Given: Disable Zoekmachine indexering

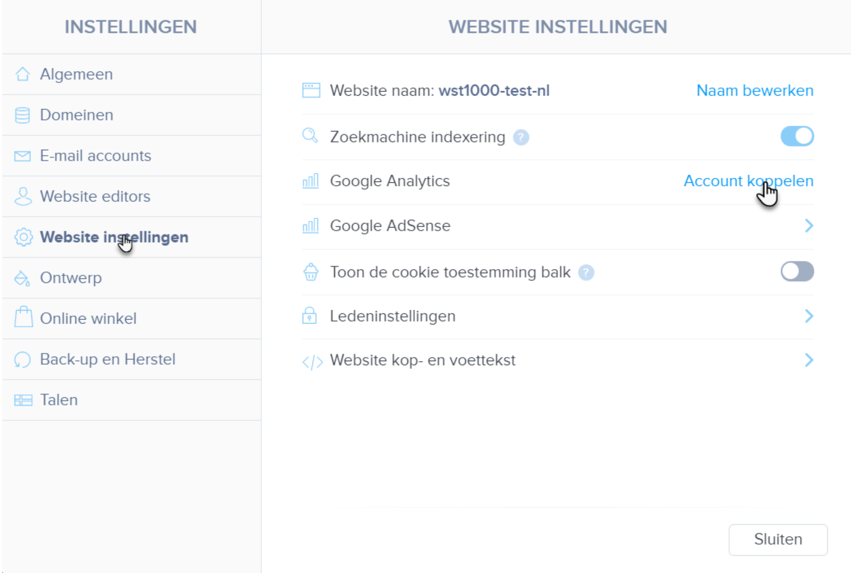Looking at the screenshot, I should [x=797, y=136].
